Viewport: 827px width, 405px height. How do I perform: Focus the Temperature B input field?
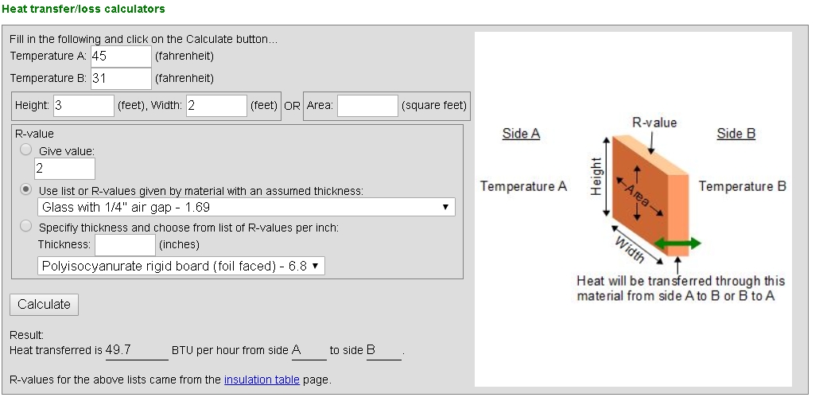121,79
